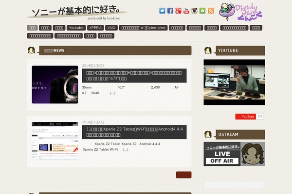Click the date above the α7 II headline
This screenshot has height=194, width=292.
(x=93, y=65)
